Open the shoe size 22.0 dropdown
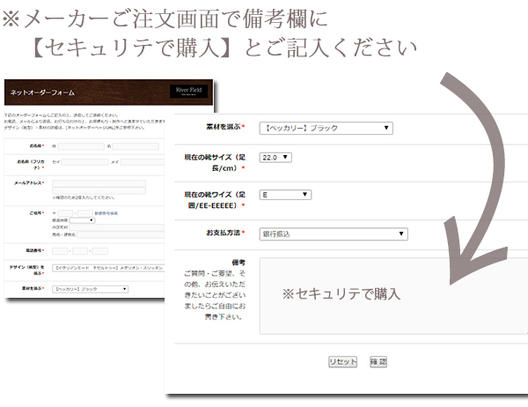Image resolution: width=528 pixels, height=407 pixels. tap(275, 158)
